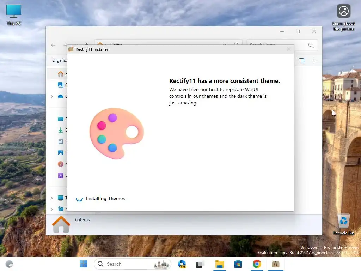Image resolution: width=361 pixels, height=271 pixels.
Task: Select OneDrive cloud icon in sidebar
Action: click(x=61, y=96)
